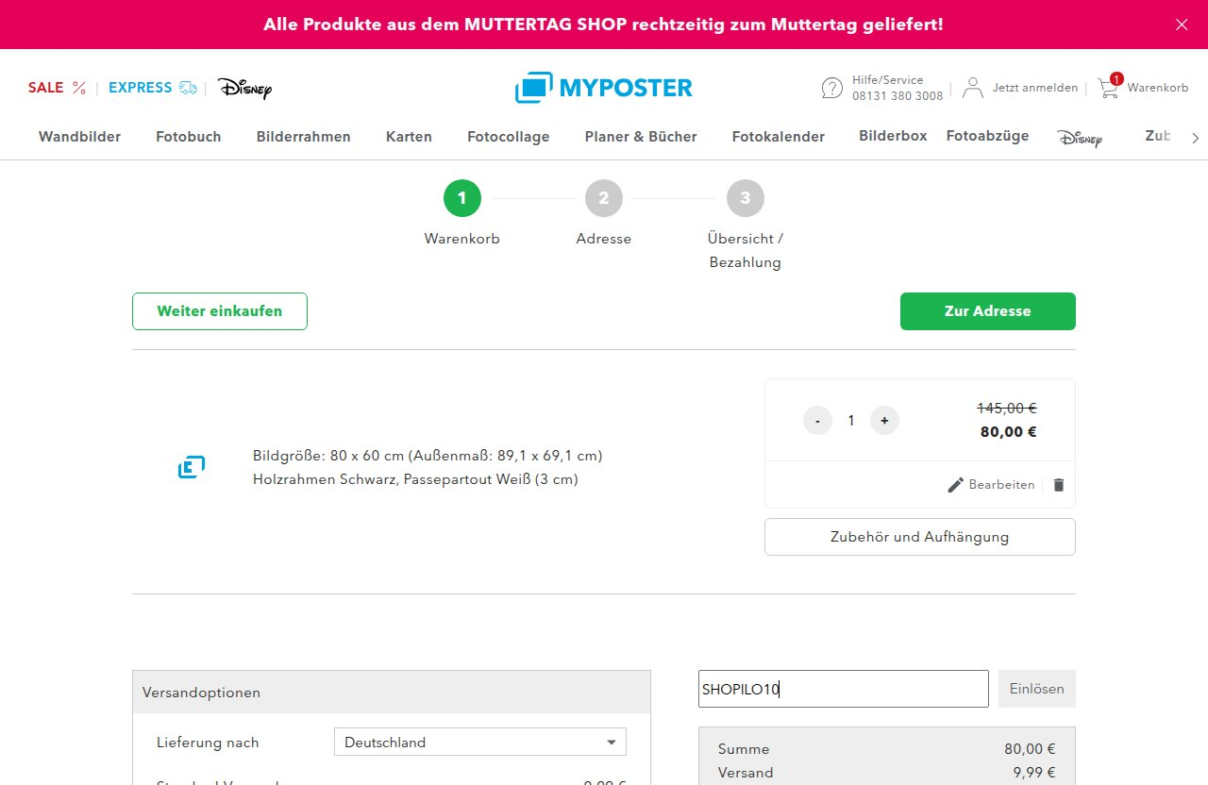Focus the coupon field containing SHOPILO10
The width and height of the screenshot is (1208, 785).
[844, 689]
